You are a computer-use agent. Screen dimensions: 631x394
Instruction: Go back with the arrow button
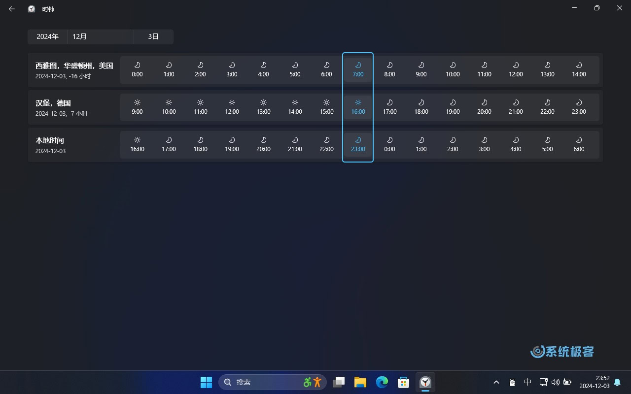pyautogui.click(x=12, y=9)
